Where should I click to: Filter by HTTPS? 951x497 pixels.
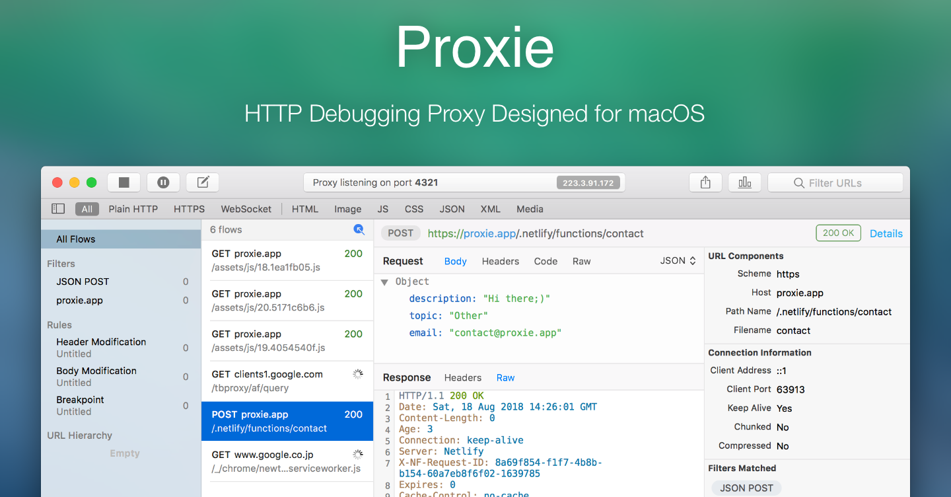pyautogui.click(x=190, y=209)
